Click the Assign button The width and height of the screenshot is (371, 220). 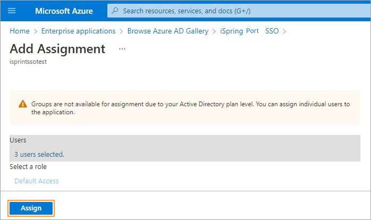point(31,208)
